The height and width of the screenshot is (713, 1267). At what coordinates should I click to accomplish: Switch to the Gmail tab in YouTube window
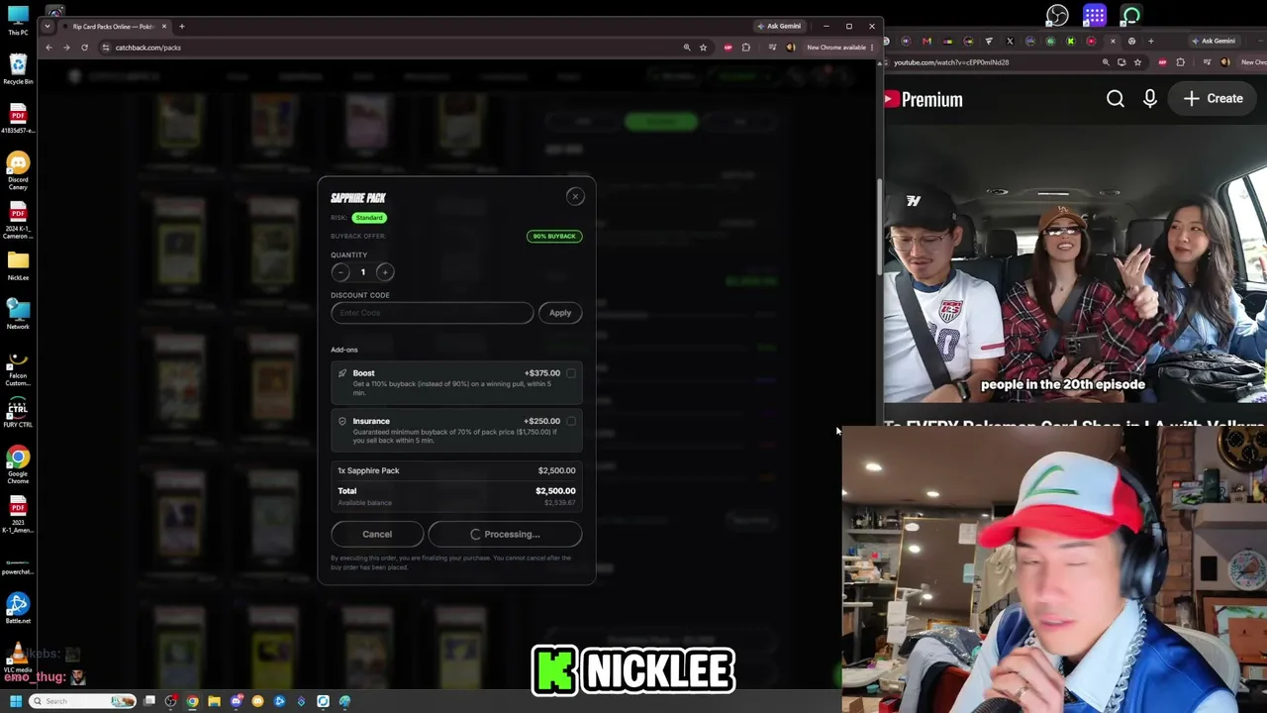pyautogui.click(x=926, y=42)
